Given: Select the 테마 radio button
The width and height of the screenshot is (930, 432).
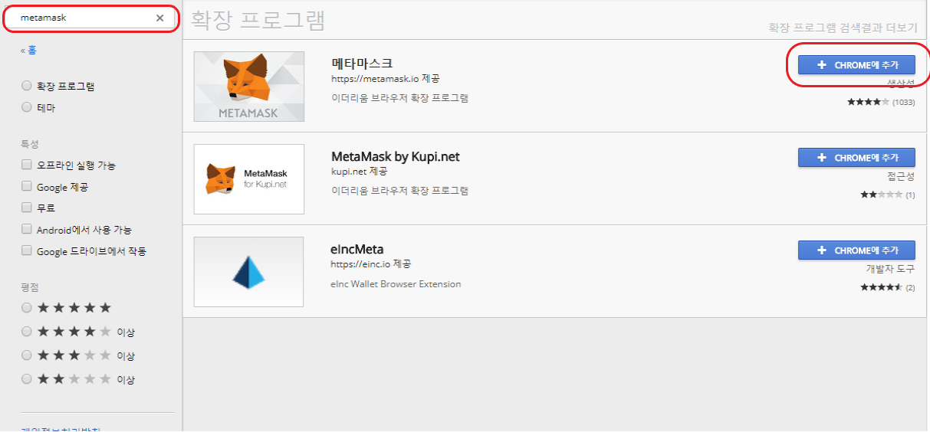Looking at the screenshot, I should (x=27, y=108).
